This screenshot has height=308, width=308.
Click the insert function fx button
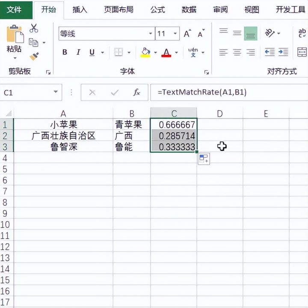click(x=137, y=92)
